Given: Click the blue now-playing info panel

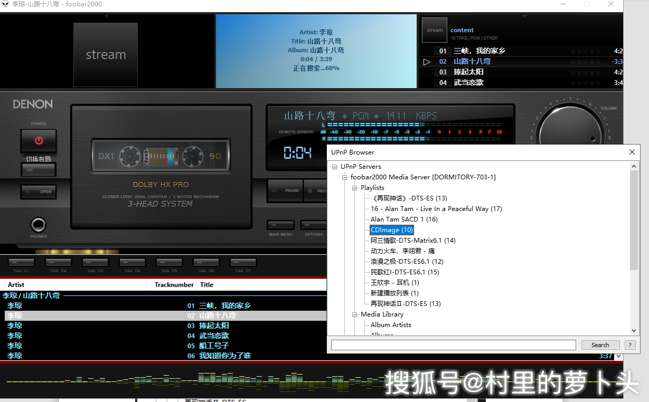Looking at the screenshot, I should click(x=316, y=51).
